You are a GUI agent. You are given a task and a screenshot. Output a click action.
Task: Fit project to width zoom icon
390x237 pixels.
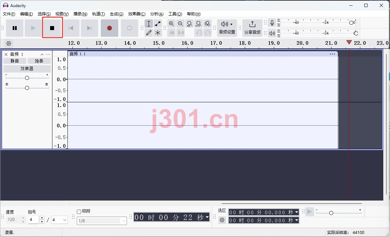click(198, 24)
